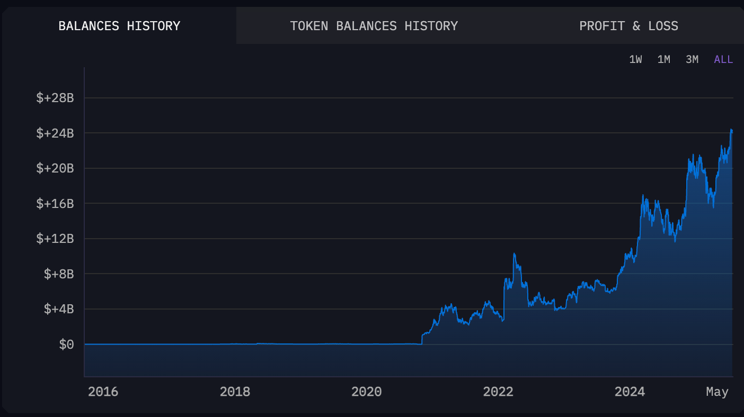Click the $+4B axis label
This screenshot has height=417, width=744.
click(58, 309)
